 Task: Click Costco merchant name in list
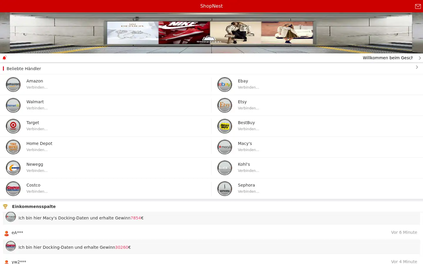pos(33,185)
